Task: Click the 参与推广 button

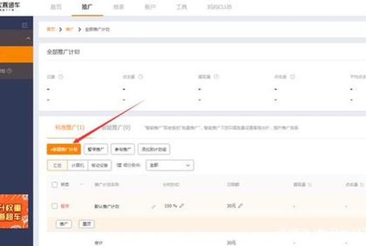Action: [x=123, y=149]
